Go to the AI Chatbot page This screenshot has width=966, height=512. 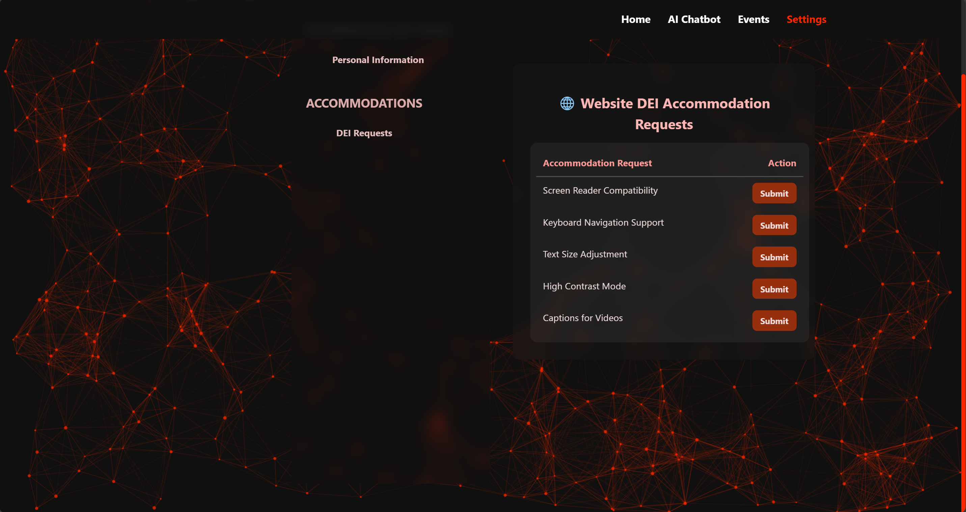(x=694, y=20)
